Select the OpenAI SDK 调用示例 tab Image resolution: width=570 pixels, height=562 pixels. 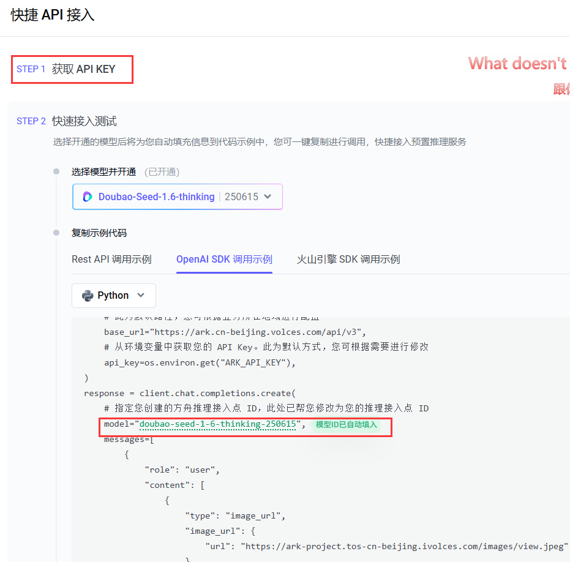click(x=224, y=260)
